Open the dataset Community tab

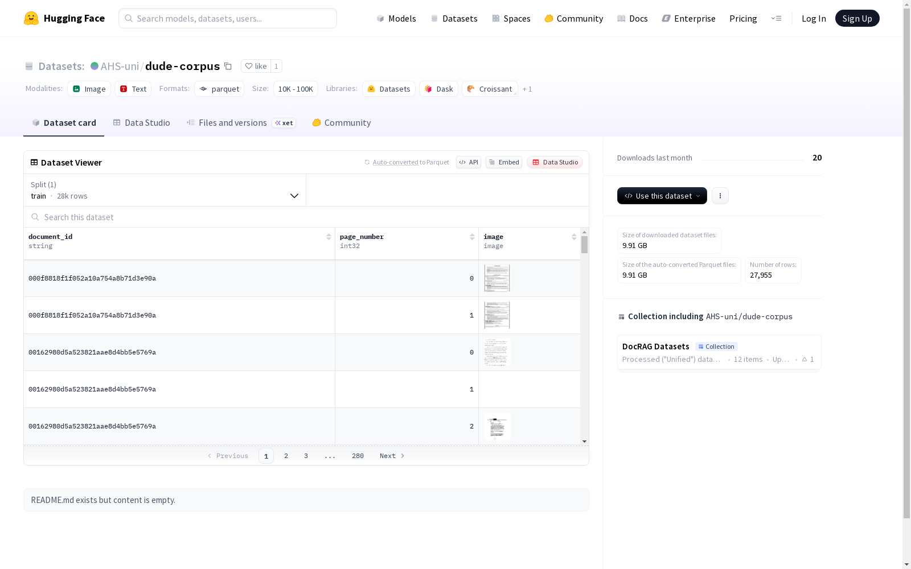[x=341, y=123]
